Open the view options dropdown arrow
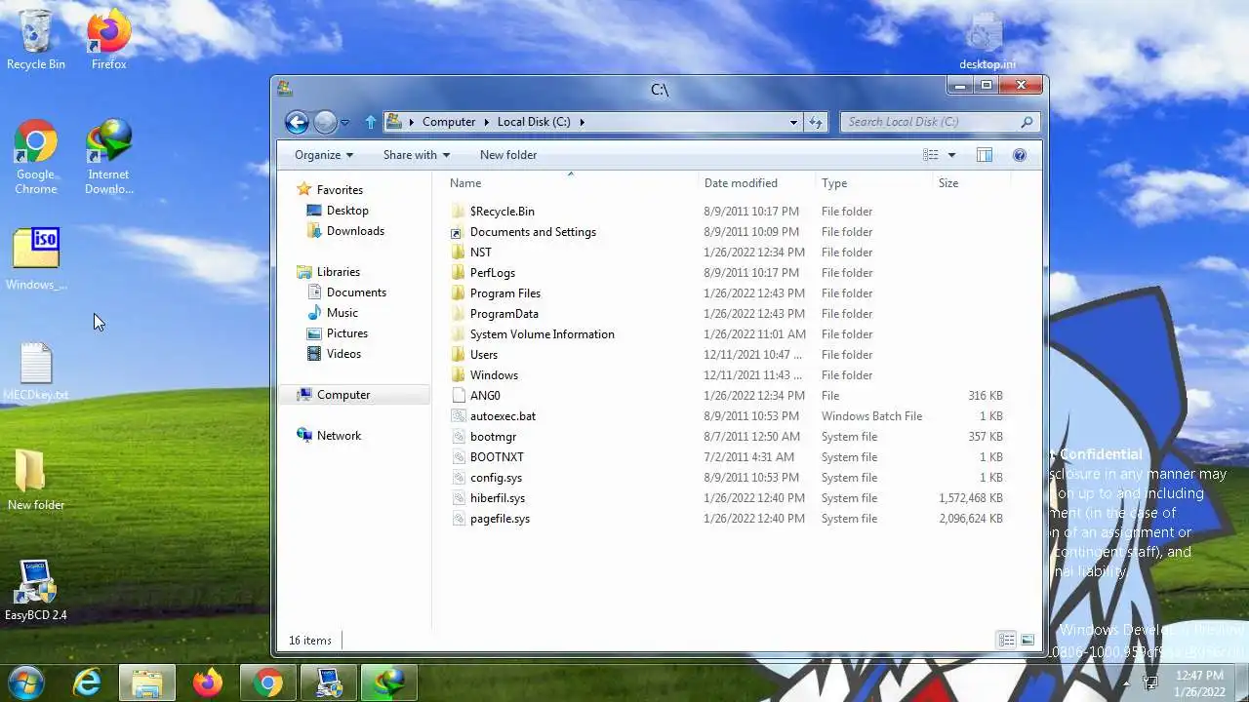 (x=951, y=155)
